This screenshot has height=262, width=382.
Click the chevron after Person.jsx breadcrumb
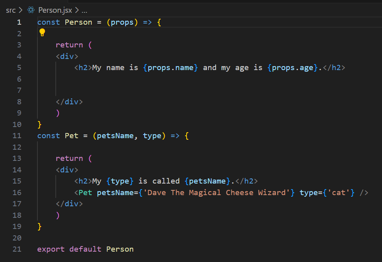point(77,10)
